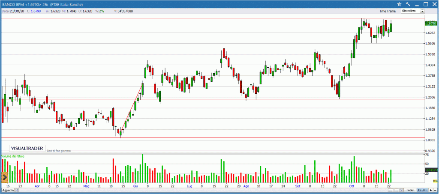This screenshot has width=439, height=194.
Task: Open the hammer settings tool in title bar
Action: (x=408, y=4)
